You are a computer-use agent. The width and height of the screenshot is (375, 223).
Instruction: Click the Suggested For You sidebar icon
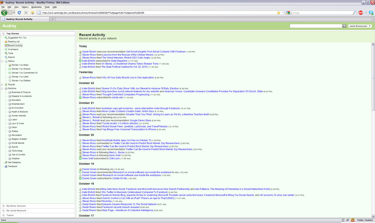(x=6, y=37)
